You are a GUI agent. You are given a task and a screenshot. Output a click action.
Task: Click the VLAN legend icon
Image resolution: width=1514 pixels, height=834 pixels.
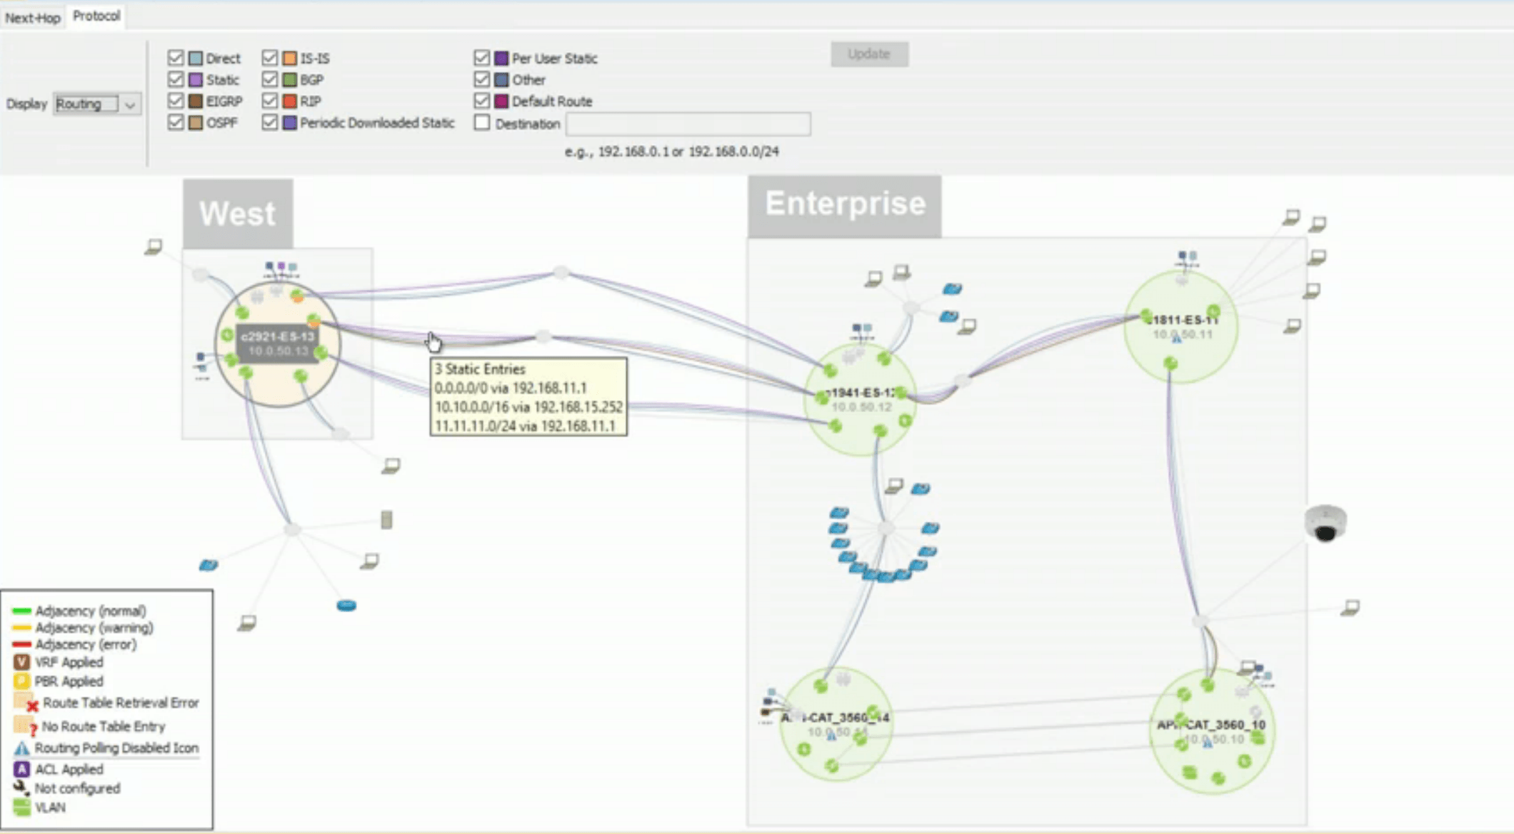pos(21,808)
